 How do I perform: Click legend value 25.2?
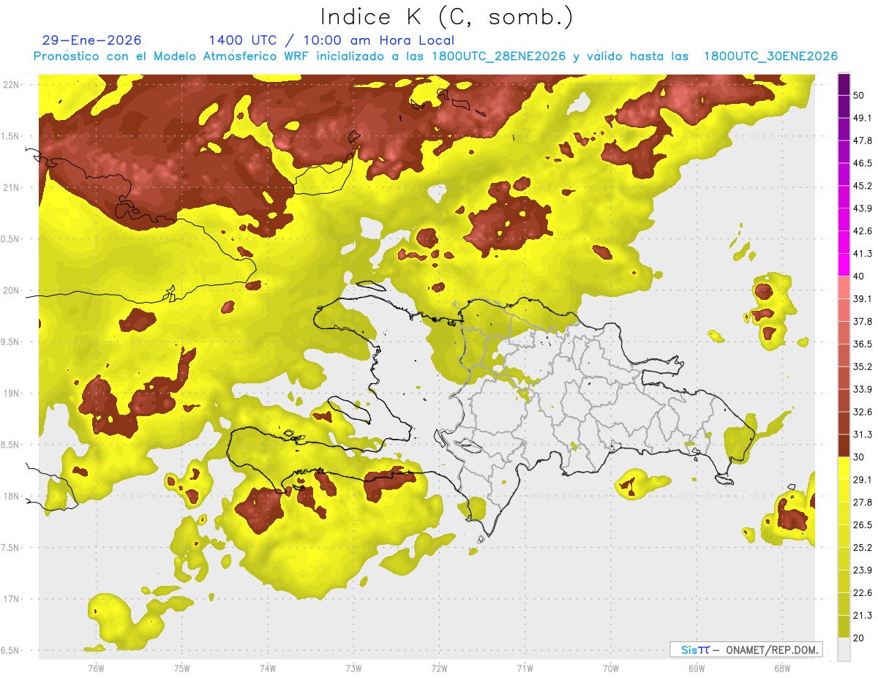863,547
